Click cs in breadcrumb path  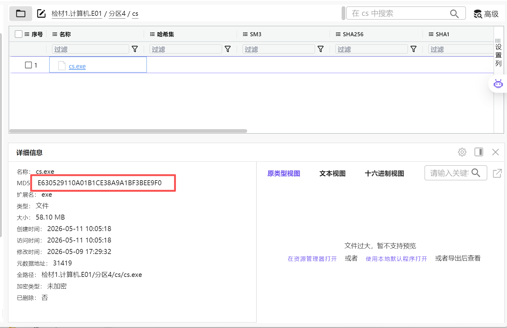[135, 14]
